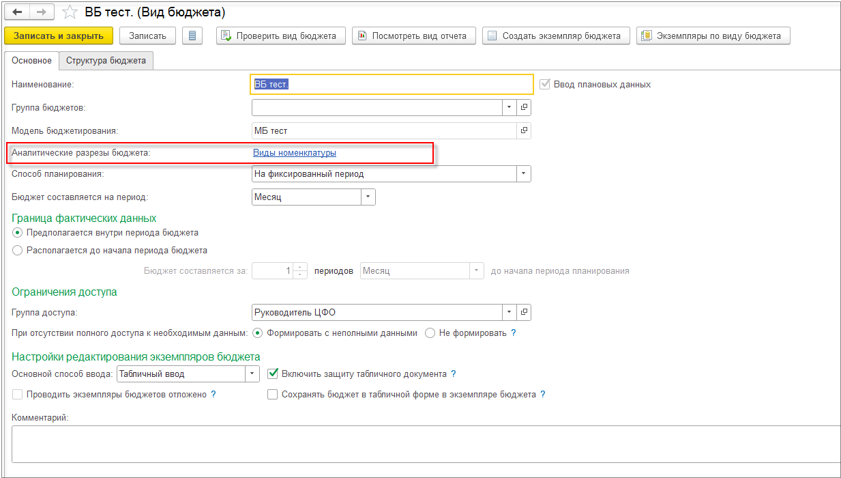Expand Основной способ ввода dropdown
Viewport: 841px width, 478px height.
coord(252,374)
